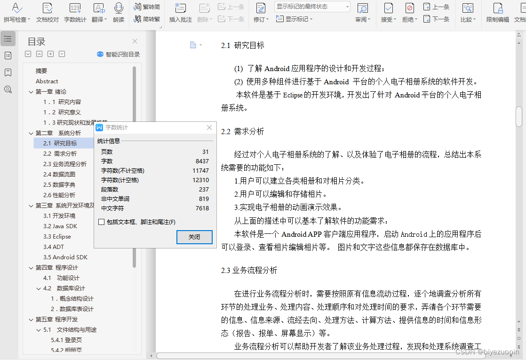Open the 限制编辑 restrict editing tool

click(497, 12)
